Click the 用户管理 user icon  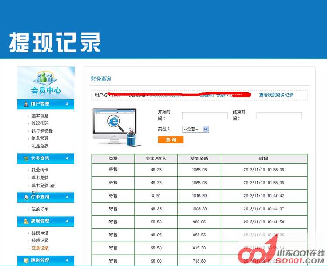tap(26, 104)
